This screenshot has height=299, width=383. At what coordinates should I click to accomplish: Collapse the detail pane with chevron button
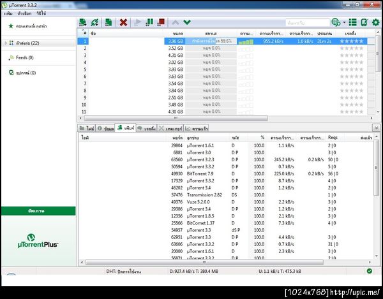click(376, 128)
